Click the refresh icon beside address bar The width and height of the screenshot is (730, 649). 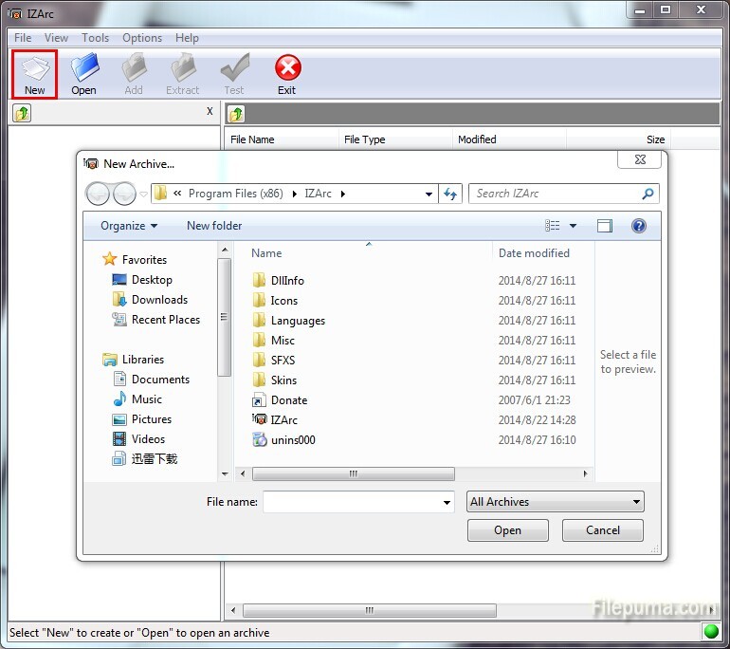451,194
